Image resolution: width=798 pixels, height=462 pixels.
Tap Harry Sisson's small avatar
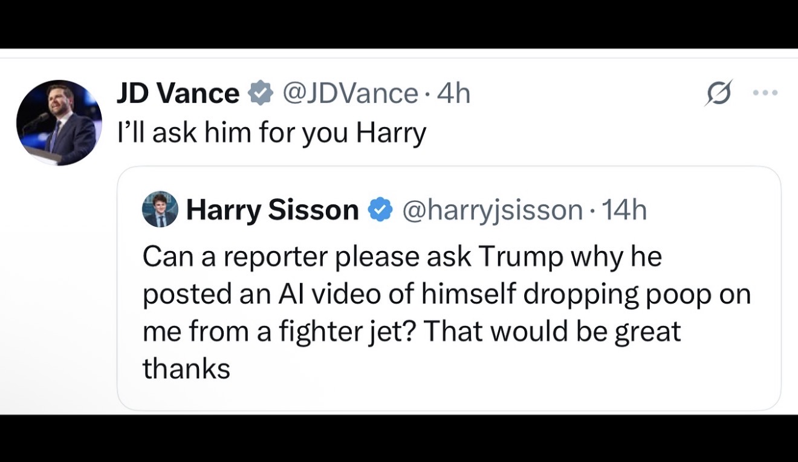click(160, 210)
